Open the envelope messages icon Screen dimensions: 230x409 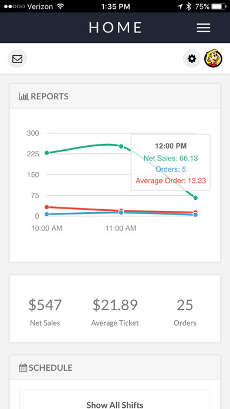coord(17,58)
